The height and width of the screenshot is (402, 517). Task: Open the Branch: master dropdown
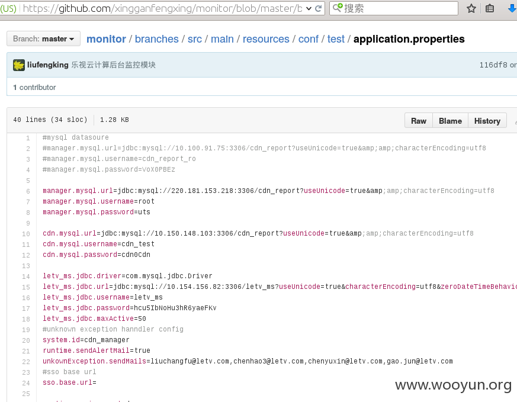43,39
